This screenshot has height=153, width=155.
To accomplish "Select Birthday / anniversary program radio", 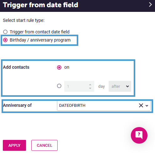I will tap(5, 40).
